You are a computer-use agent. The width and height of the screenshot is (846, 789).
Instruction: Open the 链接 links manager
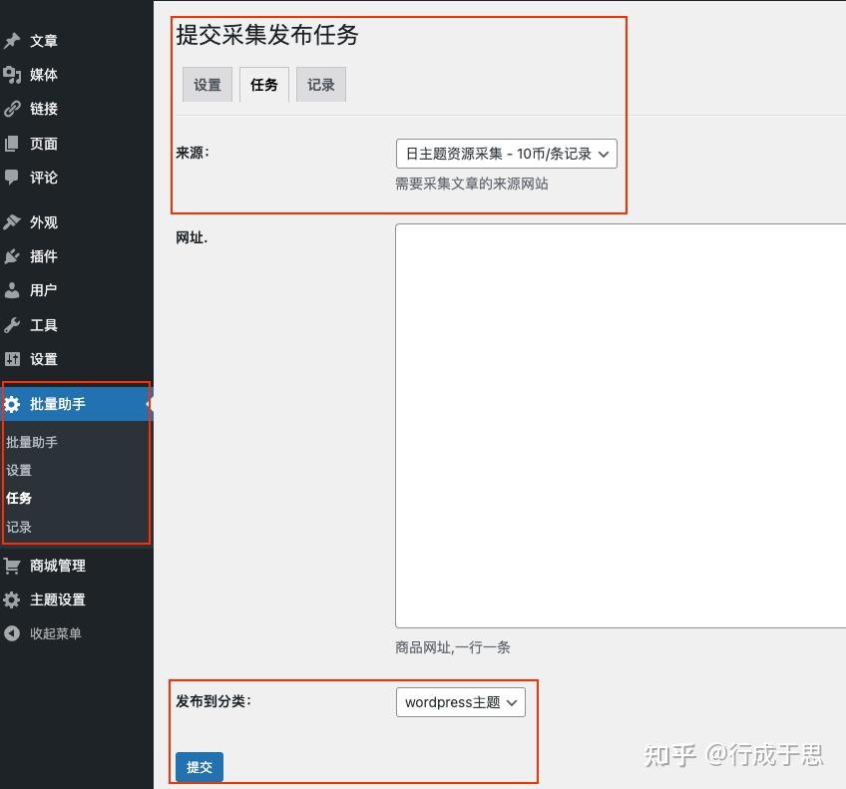click(44, 109)
